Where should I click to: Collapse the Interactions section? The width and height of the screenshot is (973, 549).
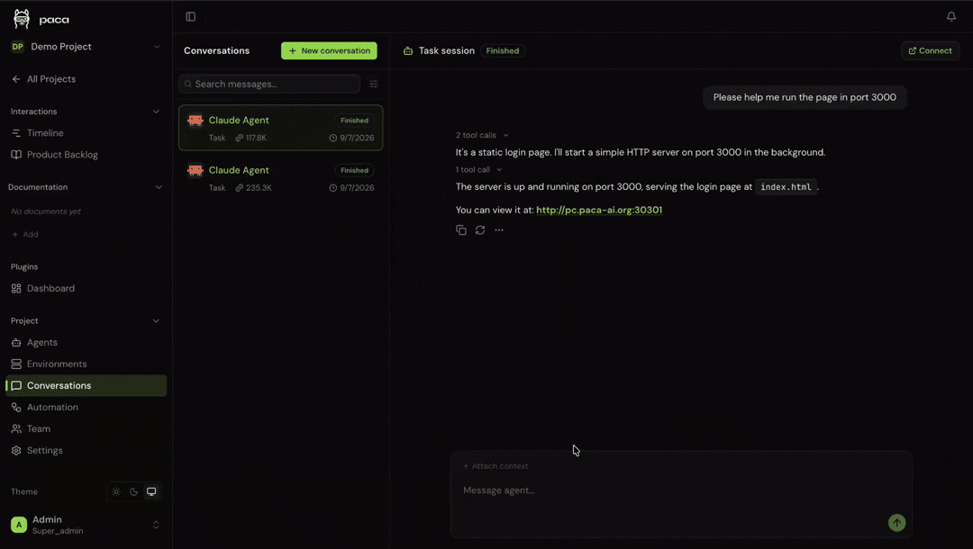tap(156, 112)
